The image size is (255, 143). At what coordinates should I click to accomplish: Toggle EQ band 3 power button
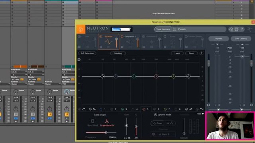tap(122, 109)
